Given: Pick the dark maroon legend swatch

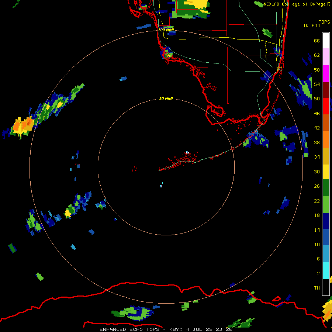Looking at the screenshot, I should (x=326, y=90).
